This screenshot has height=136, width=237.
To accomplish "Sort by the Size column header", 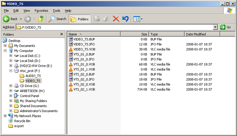I will pyautogui.click(x=134, y=34).
